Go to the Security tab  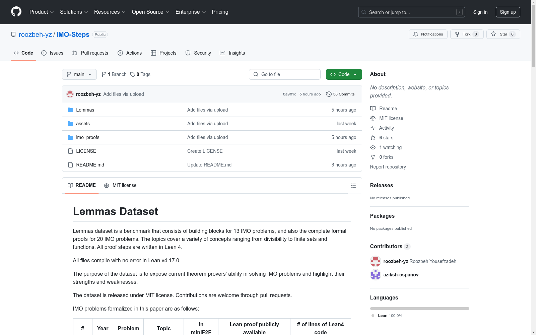click(198, 53)
